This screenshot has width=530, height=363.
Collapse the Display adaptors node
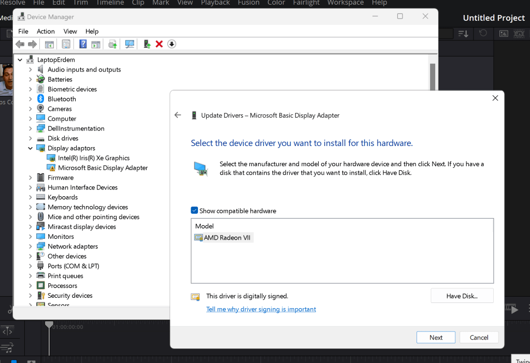pos(31,148)
